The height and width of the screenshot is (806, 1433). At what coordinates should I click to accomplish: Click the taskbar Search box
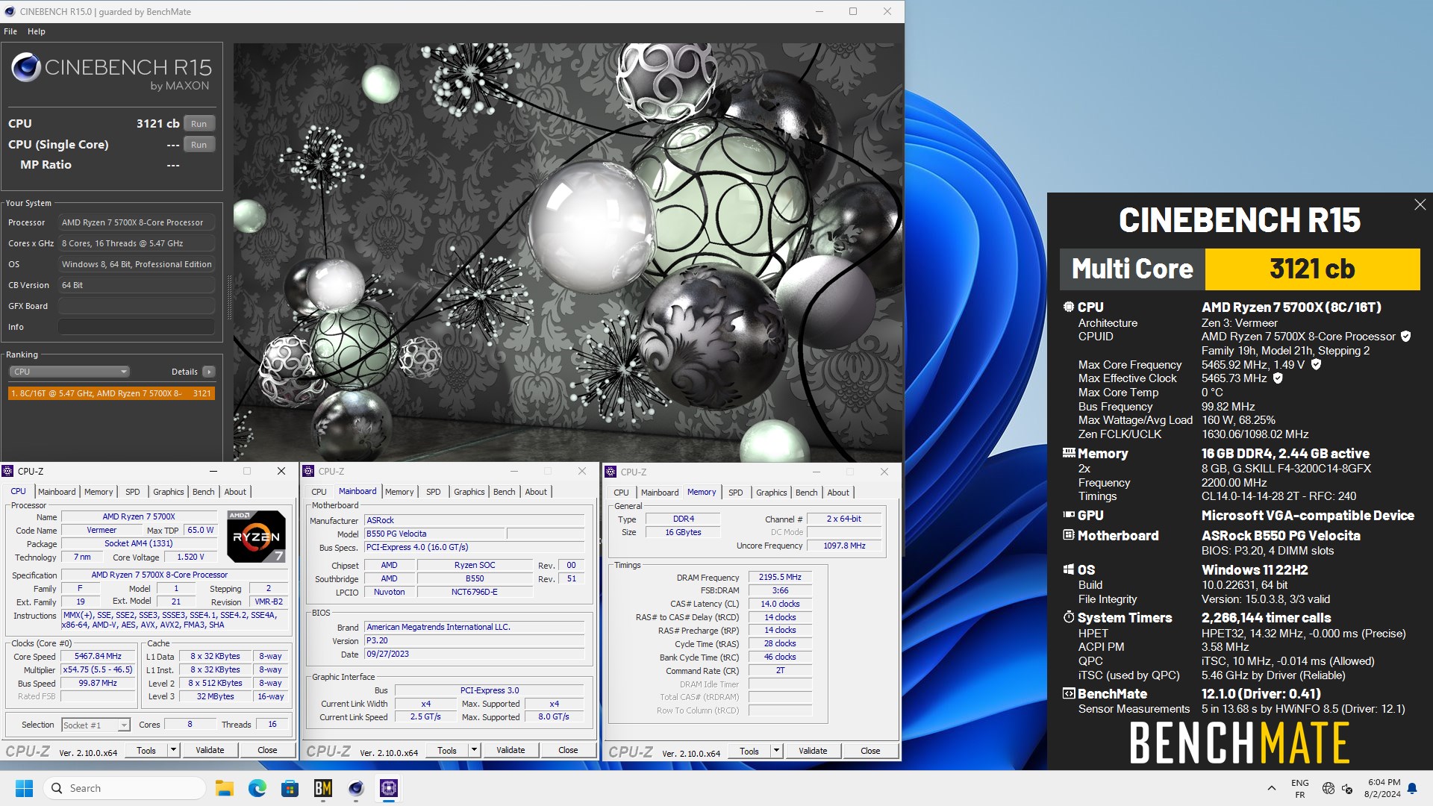[124, 788]
